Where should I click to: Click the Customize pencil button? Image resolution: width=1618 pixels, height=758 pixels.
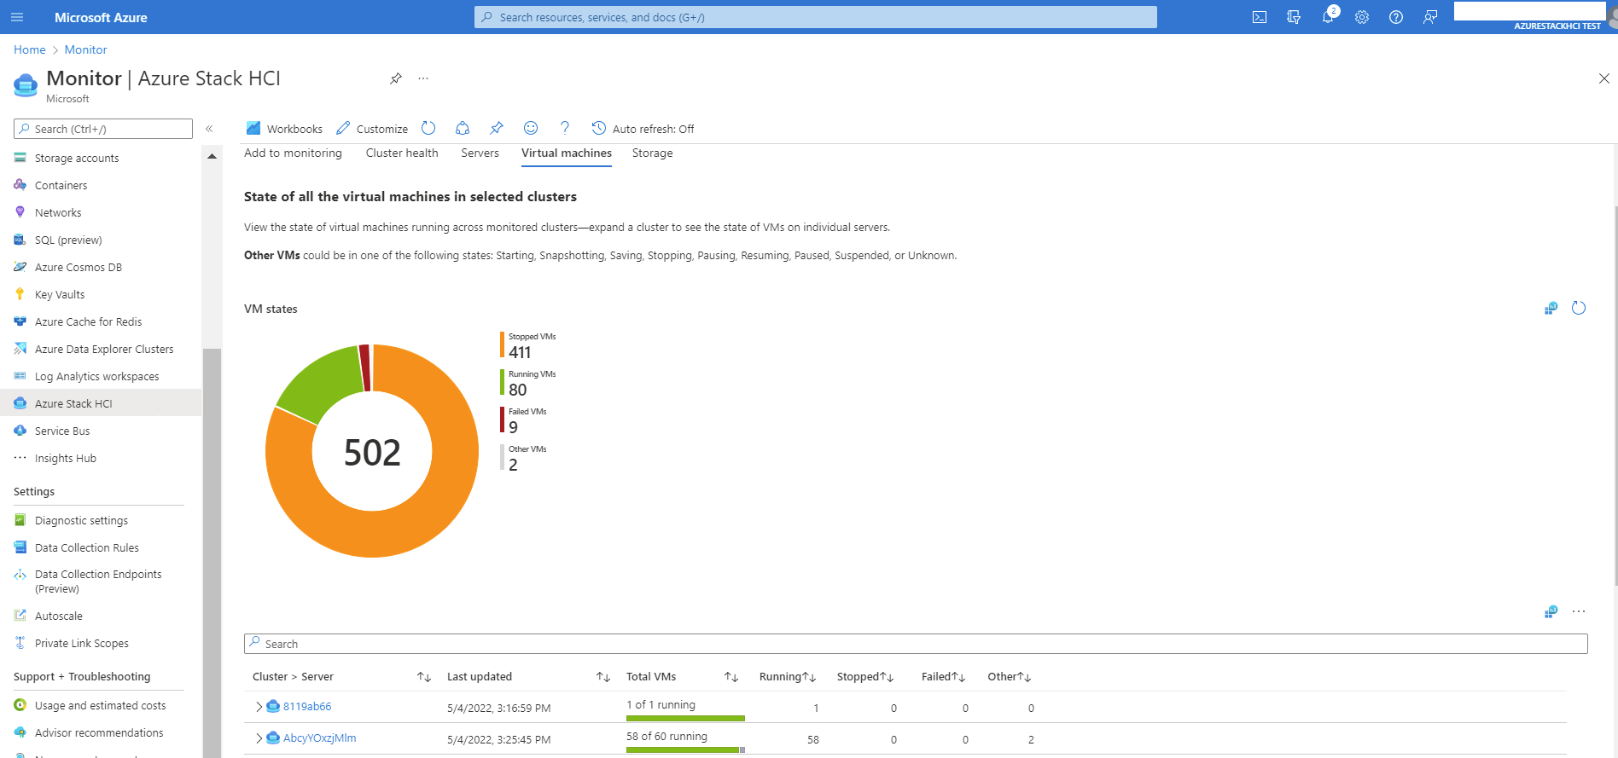pos(372,129)
